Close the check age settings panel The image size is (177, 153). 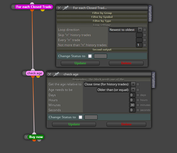pyautogui.click(x=50, y=74)
